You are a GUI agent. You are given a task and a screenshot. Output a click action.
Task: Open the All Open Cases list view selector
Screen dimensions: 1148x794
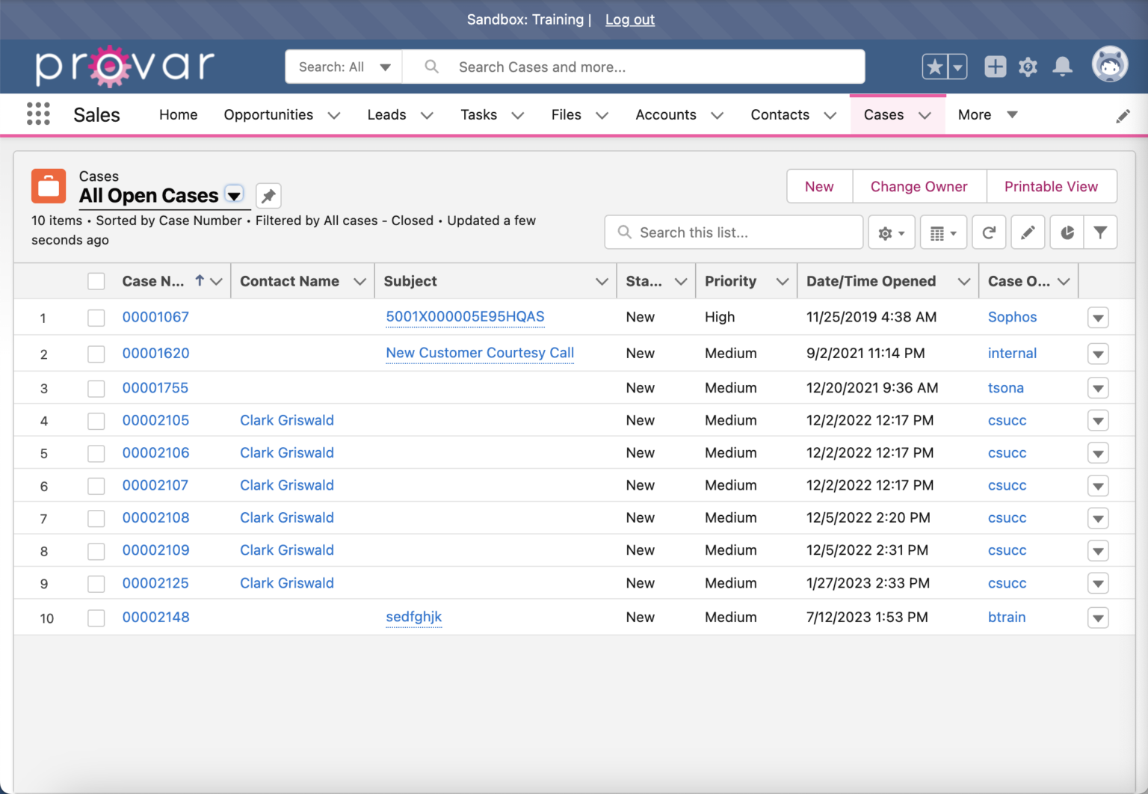pos(234,195)
